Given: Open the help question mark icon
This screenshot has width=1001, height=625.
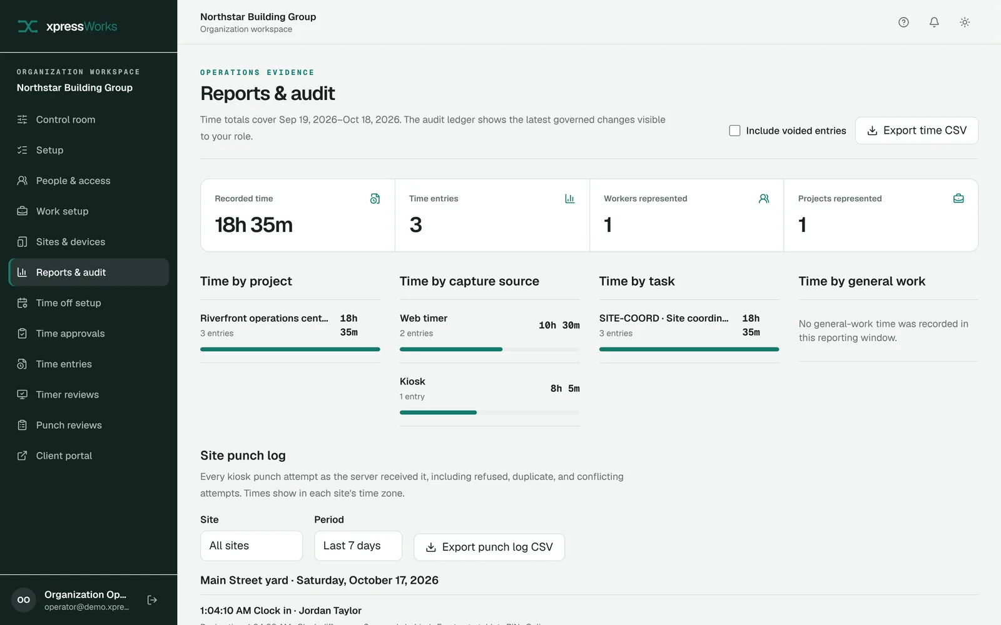Looking at the screenshot, I should (x=903, y=22).
